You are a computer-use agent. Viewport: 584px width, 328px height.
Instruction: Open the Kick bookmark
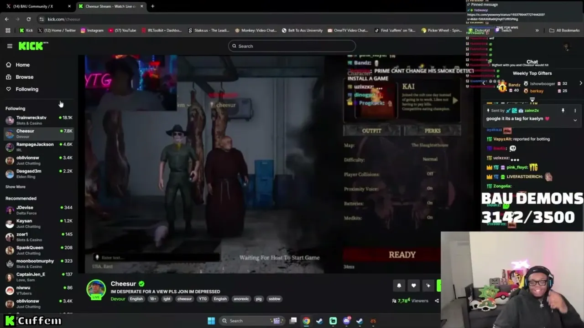(x=26, y=31)
